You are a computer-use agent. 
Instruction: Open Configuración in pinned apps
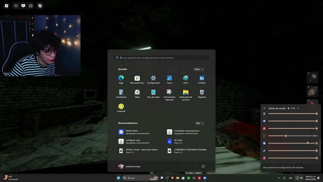(153, 80)
